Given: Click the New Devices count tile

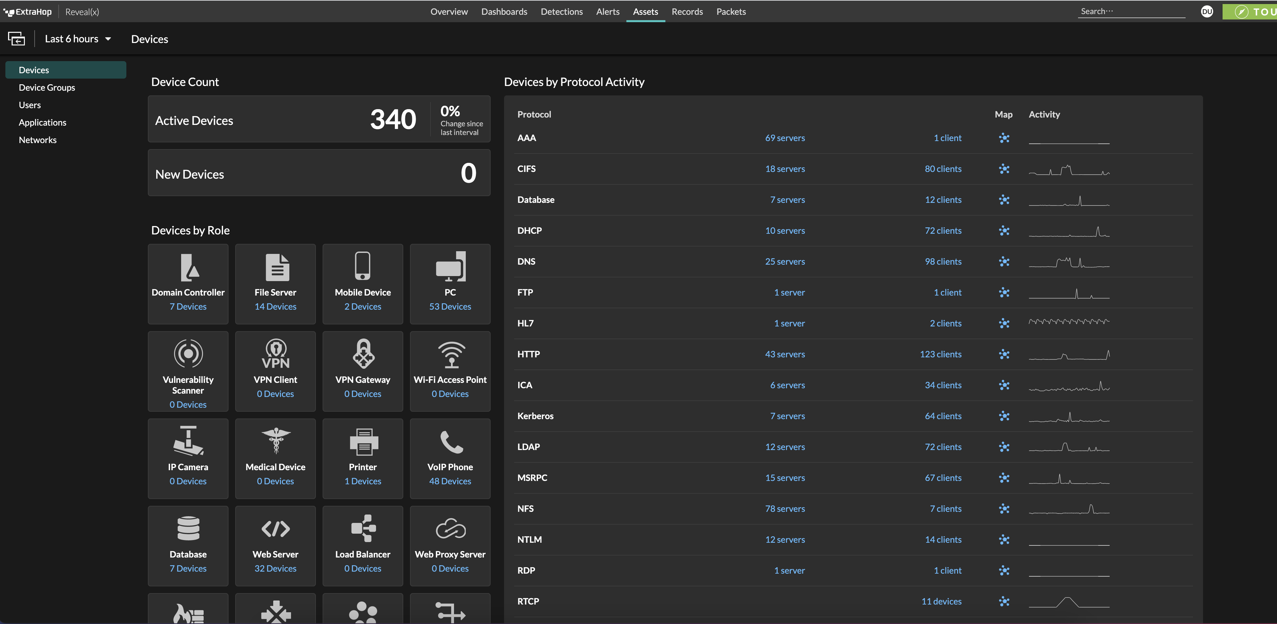Looking at the screenshot, I should pos(319,173).
